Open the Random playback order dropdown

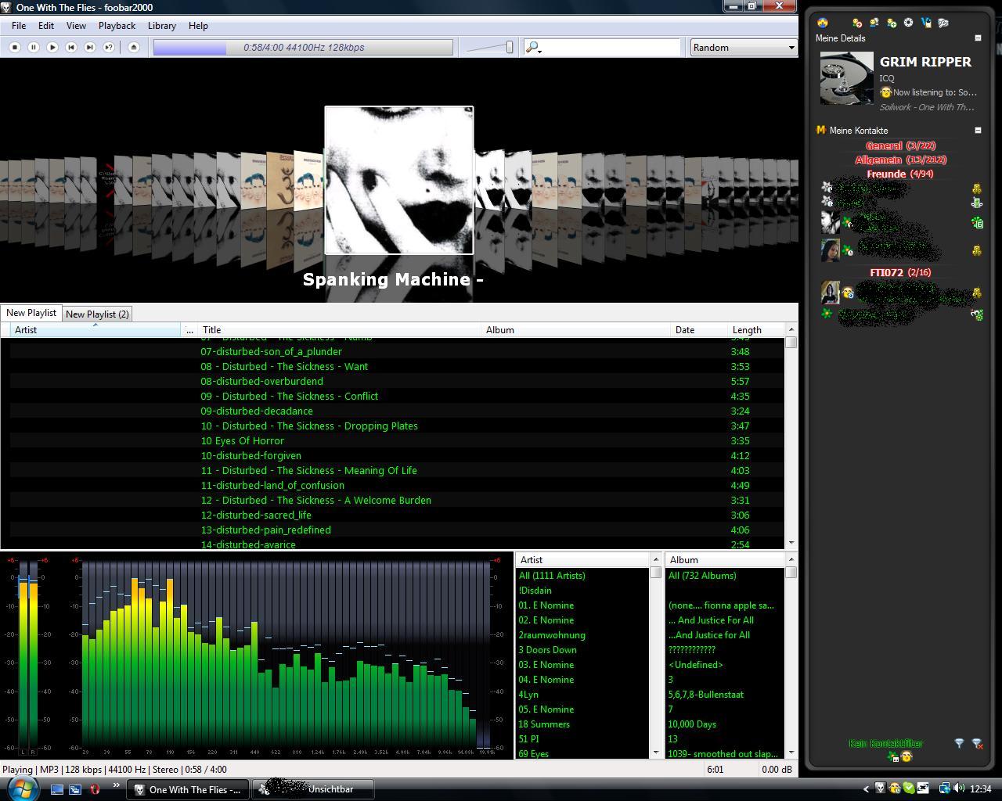pos(743,48)
